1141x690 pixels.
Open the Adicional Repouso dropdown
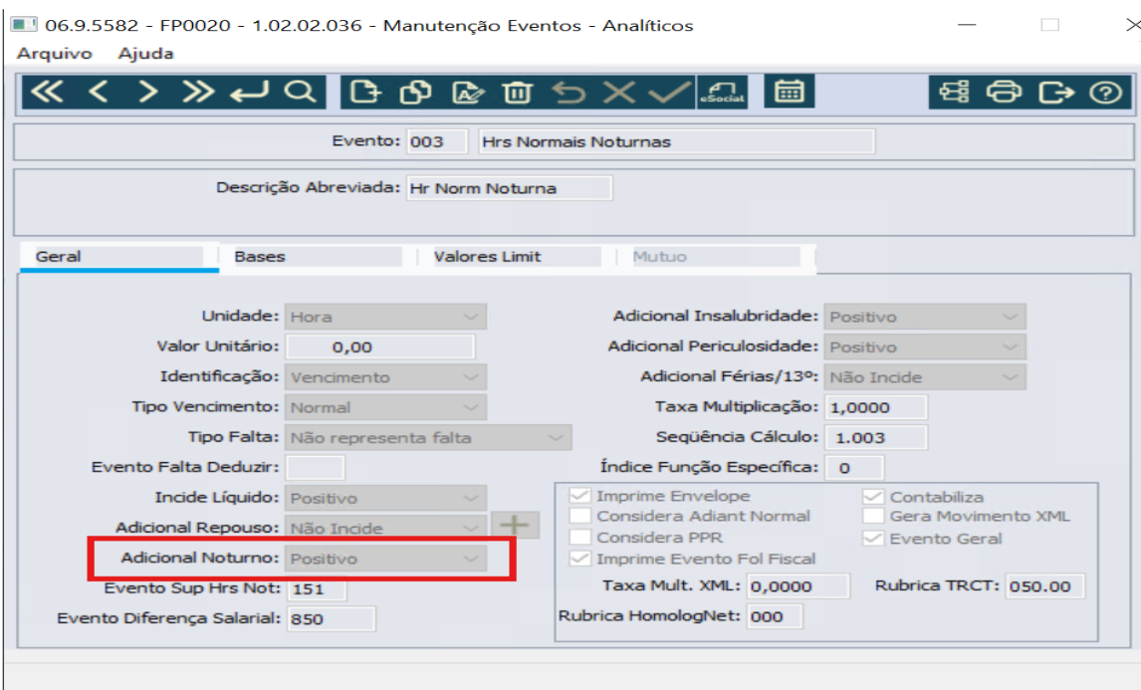pyautogui.click(x=385, y=528)
